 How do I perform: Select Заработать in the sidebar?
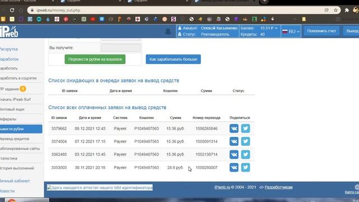[x=9, y=68]
